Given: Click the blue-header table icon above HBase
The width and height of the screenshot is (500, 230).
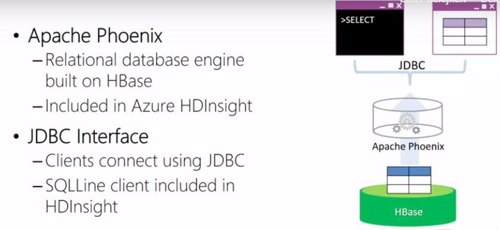Looking at the screenshot, I should pos(409,180).
